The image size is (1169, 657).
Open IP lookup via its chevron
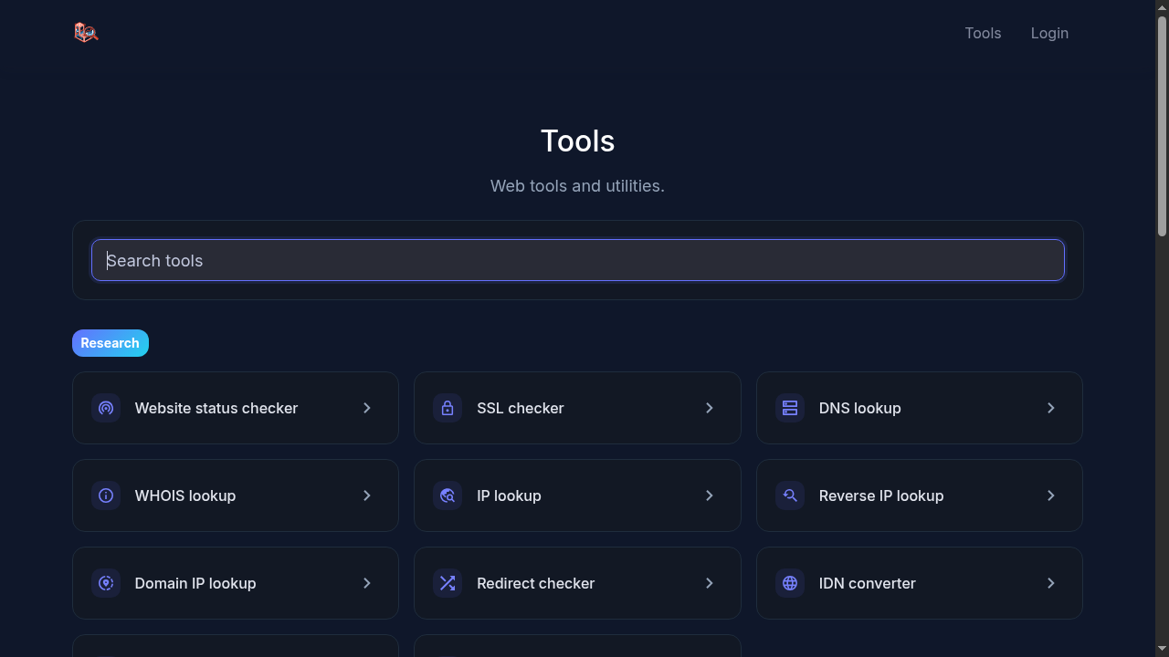[x=710, y=495]
